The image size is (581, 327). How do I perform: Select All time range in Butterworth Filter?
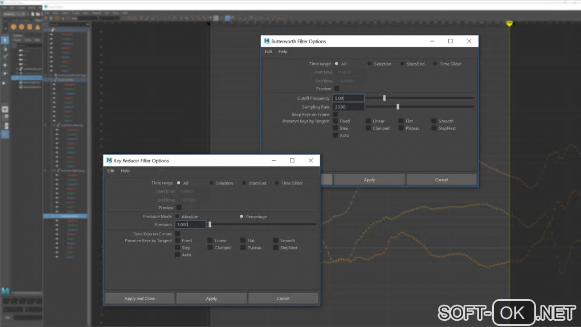(x=337, y=64)
